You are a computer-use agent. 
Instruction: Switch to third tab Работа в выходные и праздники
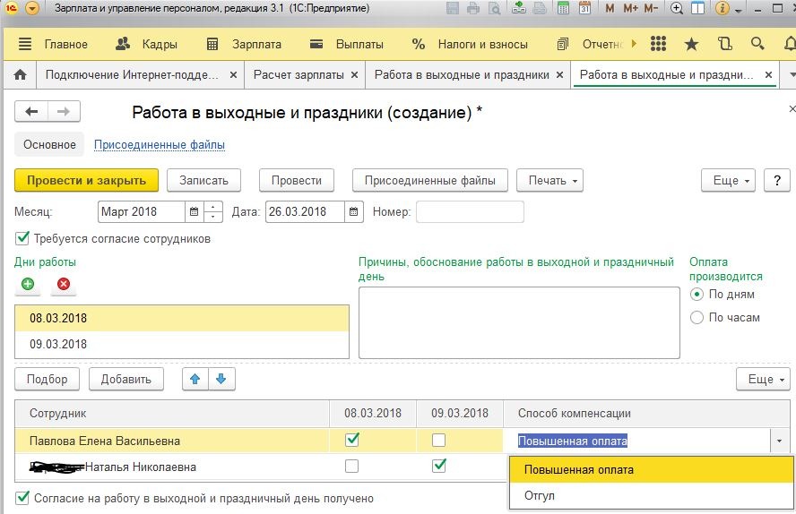[x=462, y=75]
